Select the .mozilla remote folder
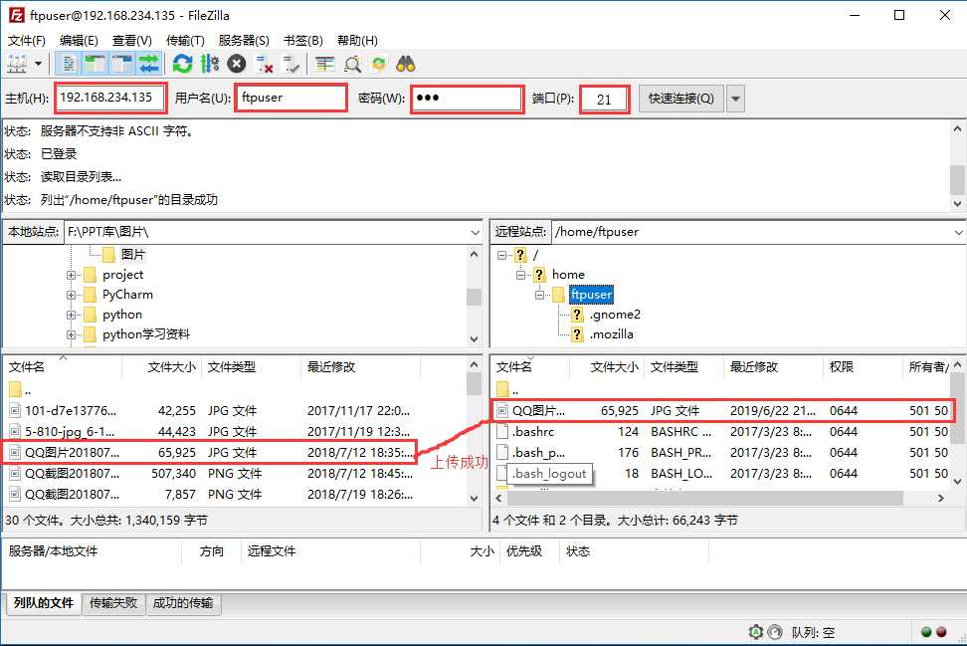 coord(611,334)
